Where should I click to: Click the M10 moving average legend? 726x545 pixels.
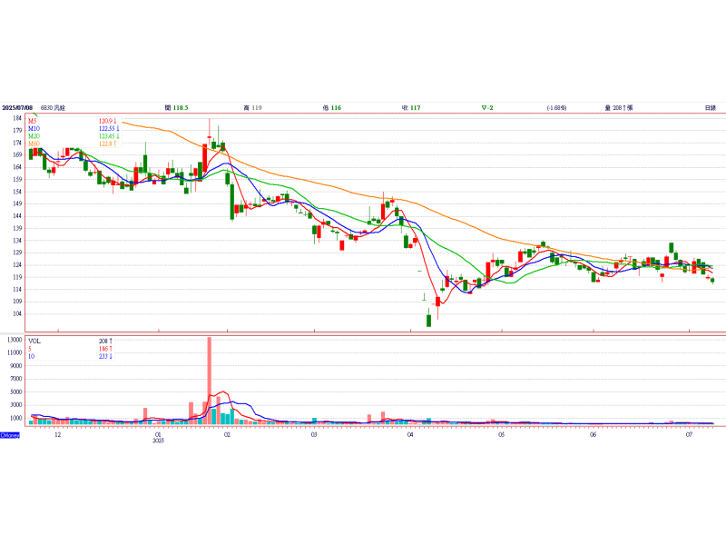pyautogui.click(x=34, y=128)
